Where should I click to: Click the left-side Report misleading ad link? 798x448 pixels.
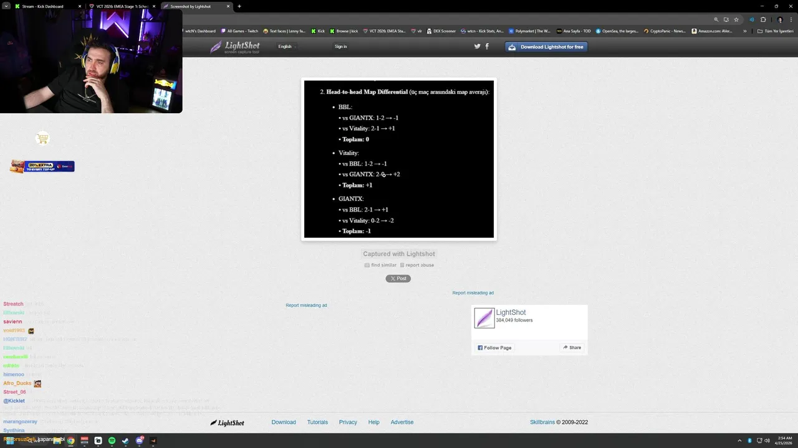coord(306,306)
